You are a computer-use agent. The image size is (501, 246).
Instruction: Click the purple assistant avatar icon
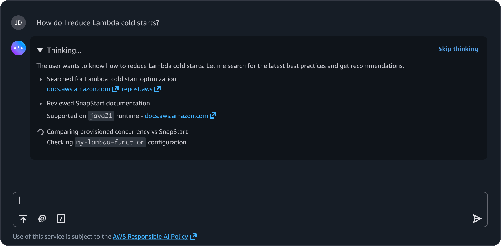tap(18, 48)
